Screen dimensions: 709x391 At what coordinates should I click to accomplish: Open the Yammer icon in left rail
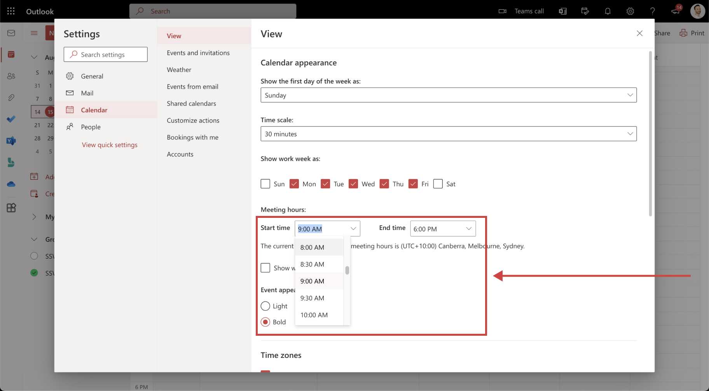[x=11, y=140]
